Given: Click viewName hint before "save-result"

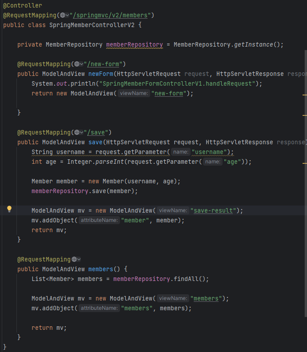Looking at the screenshot, I should (173, 210).
